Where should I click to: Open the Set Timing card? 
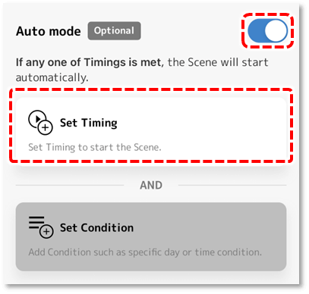click(151, 129)
